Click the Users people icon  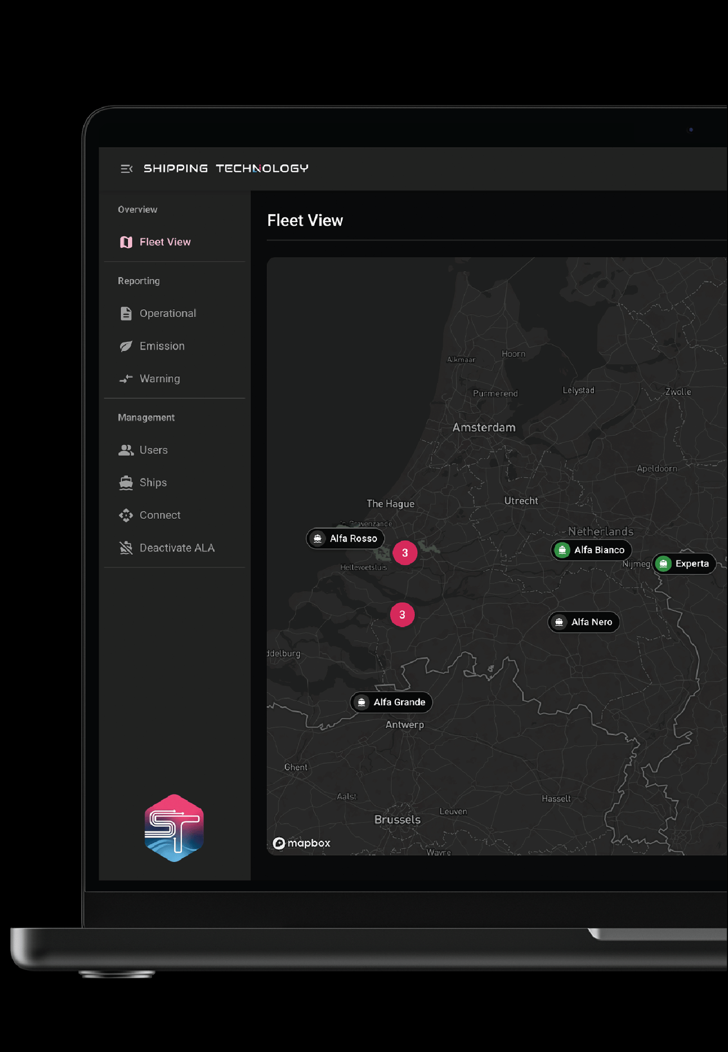click(x=126, y=450)
